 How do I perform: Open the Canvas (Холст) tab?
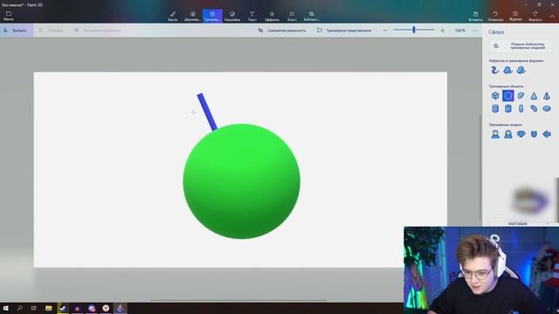pos(292,16)
